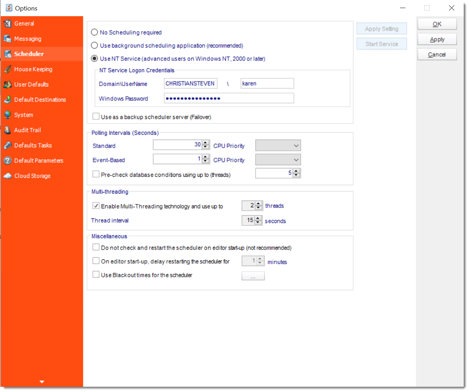
Task: Increase pre-check threads count
Action: [296, 171]
